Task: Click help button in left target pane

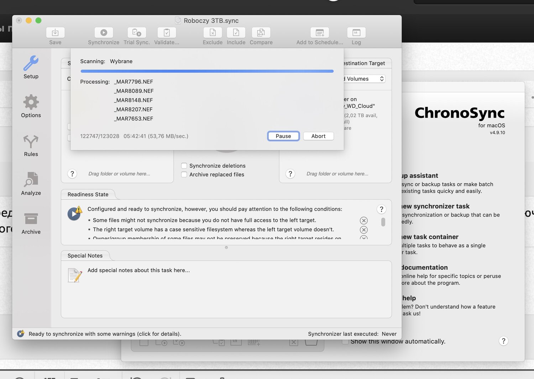Action: click(x=72, y=174)
